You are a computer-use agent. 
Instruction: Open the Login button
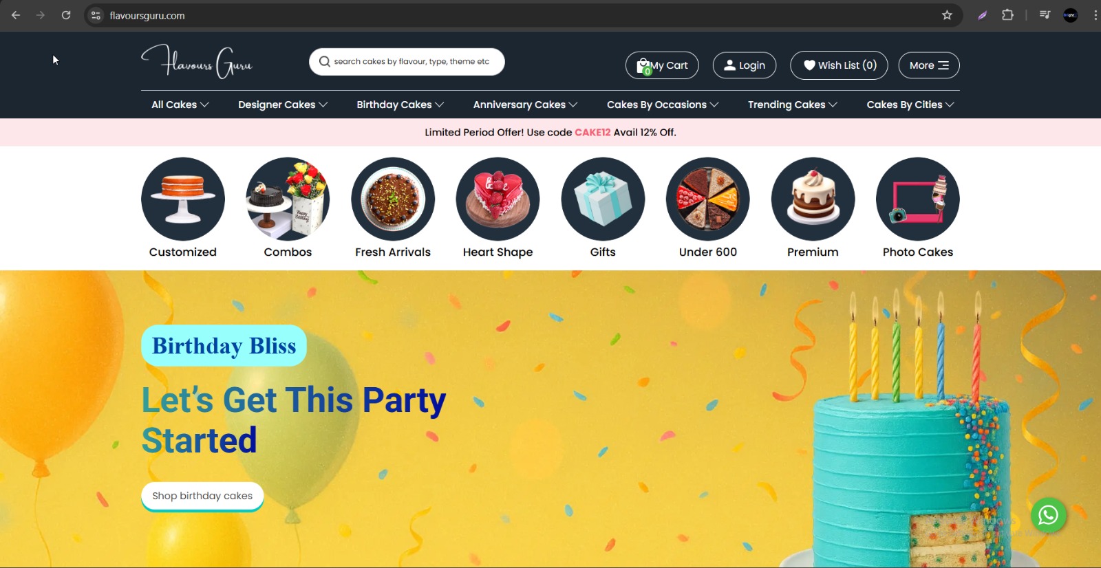click(745, 65)
